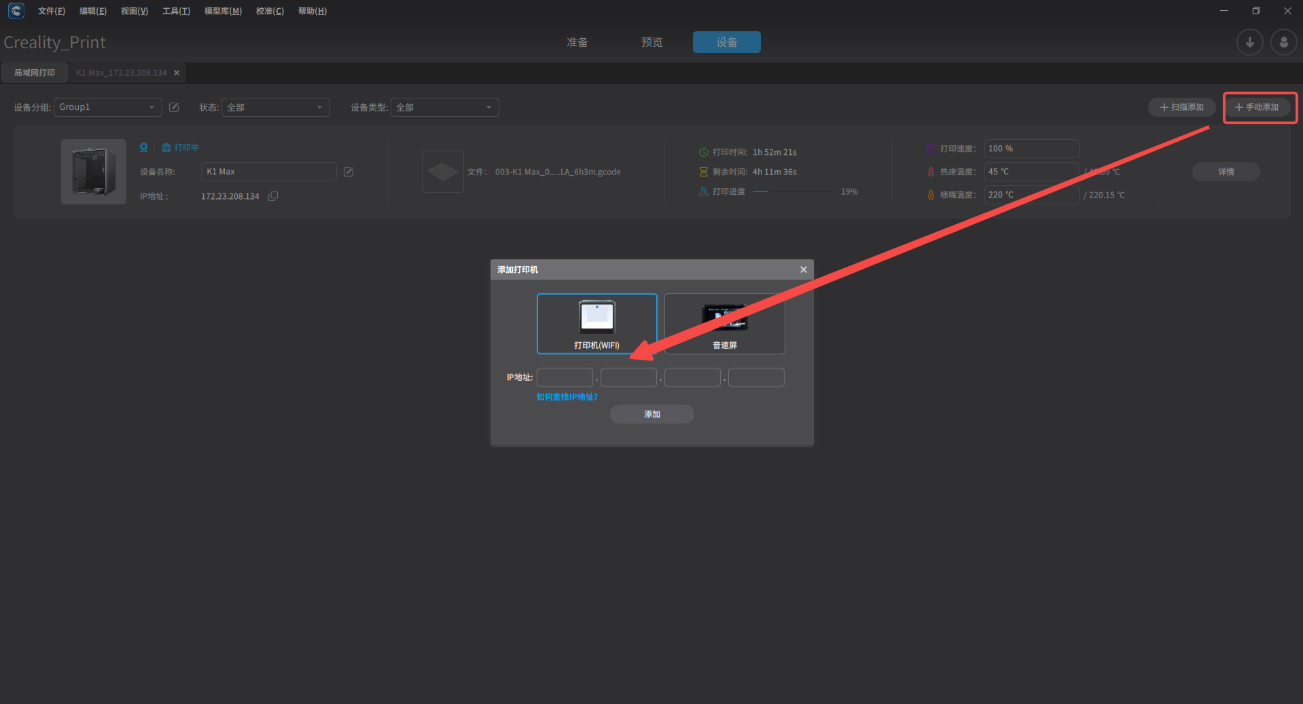The width and height of the screenshot is (1303, 704).
Task: Click the print time value 1h 52m 21s
Action: tap(774, 152)
